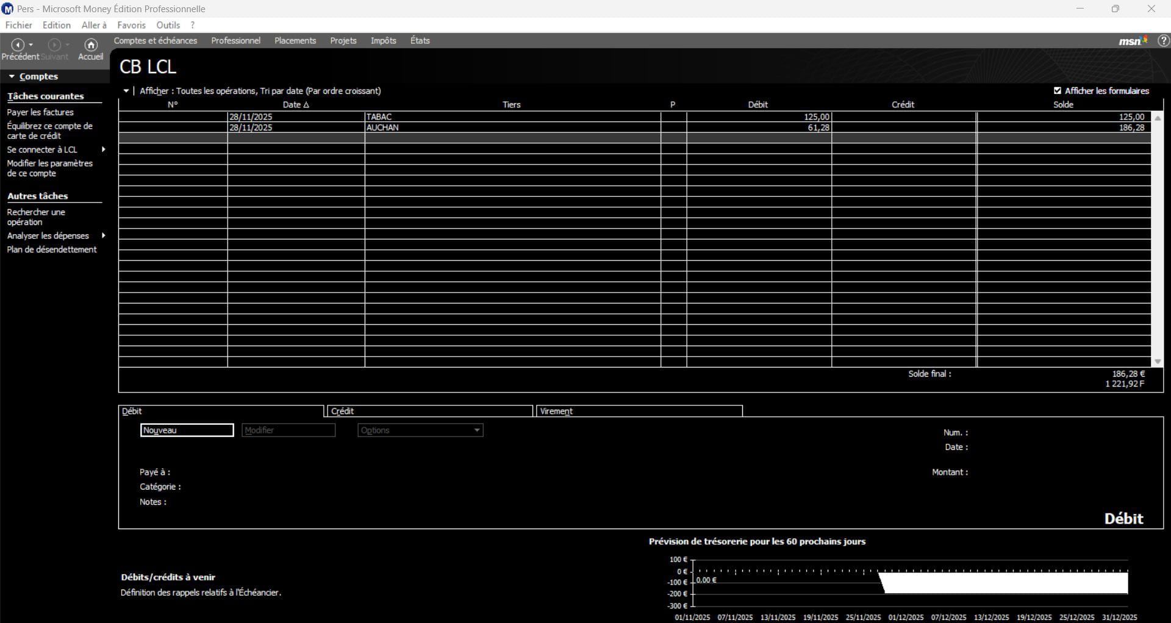Uncheck Afficher les formulaires checkbox
This screenshot has height=623, width=1171.
click(1058, 91)
